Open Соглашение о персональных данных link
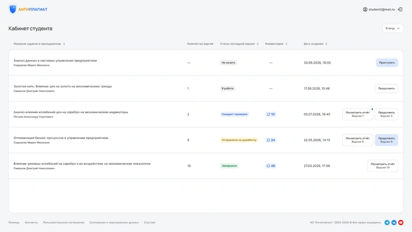This screenshot has height=232, width=412. (x=114, y=223)
